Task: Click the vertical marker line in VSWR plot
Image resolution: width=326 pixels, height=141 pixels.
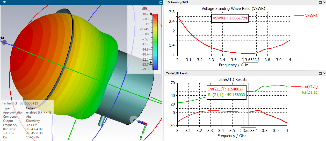Action: (251, 34)
